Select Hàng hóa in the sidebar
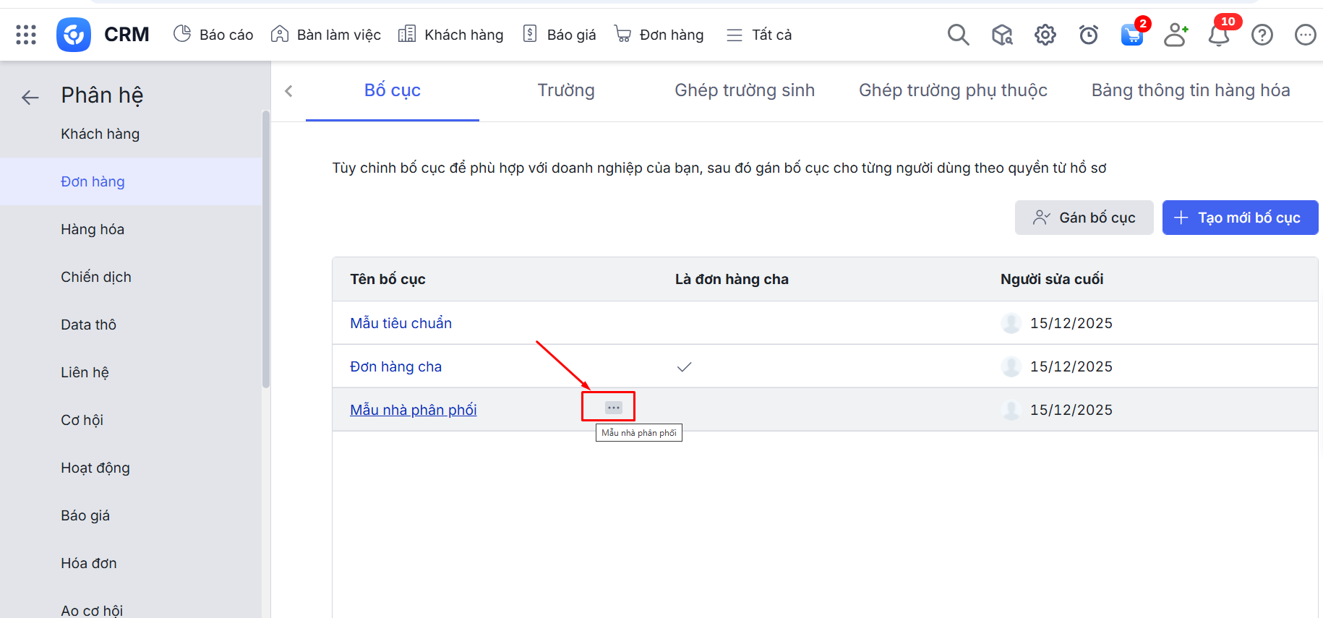This screenshot has height=618, width=1323. click(93, 229)
